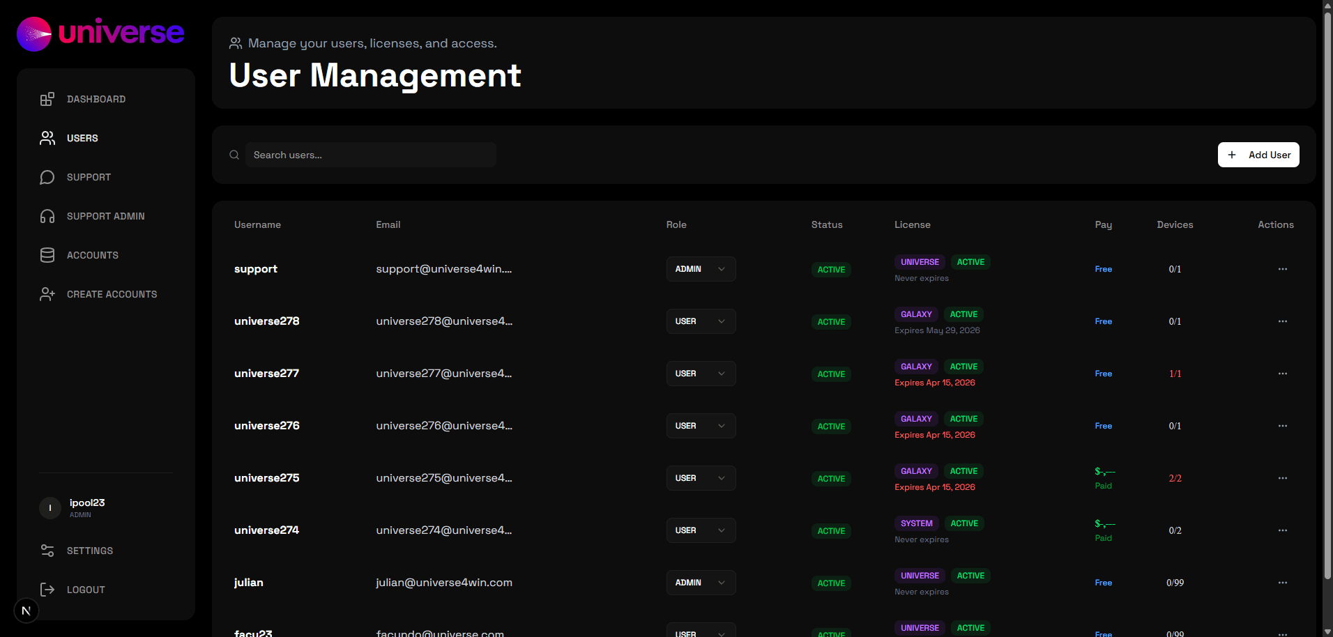The width and height of the screenshot is (1333, 637).
Task: Open Accounts menu item
Action: (106, 255)
